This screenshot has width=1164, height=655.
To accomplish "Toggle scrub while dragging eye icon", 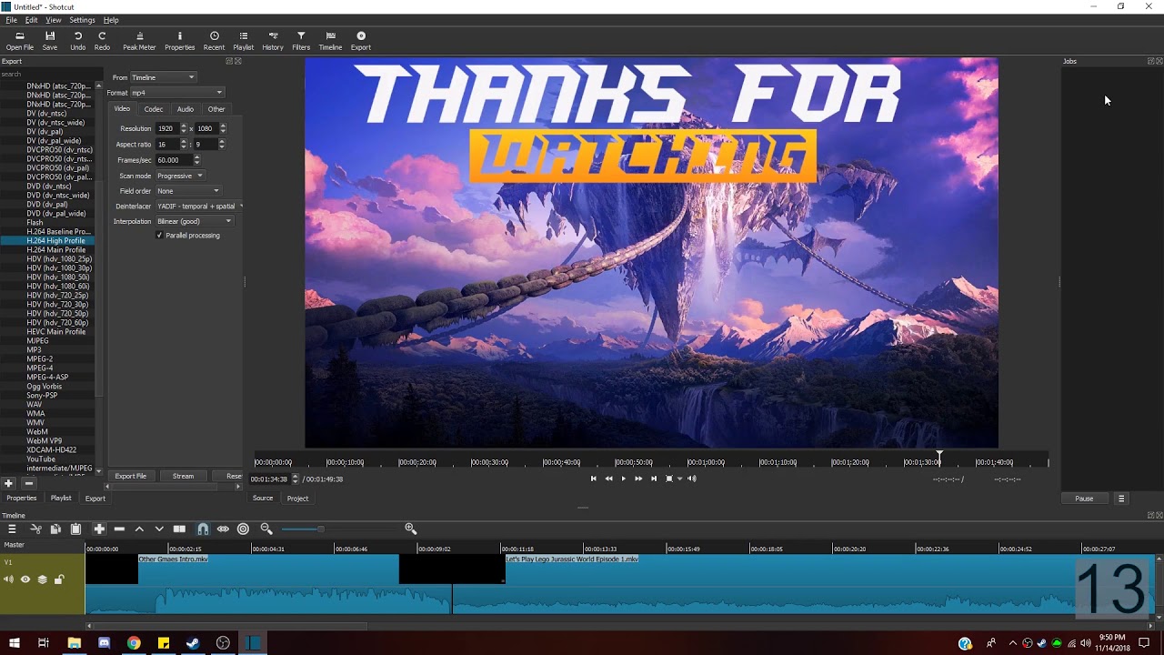I will tap(223, 529).
